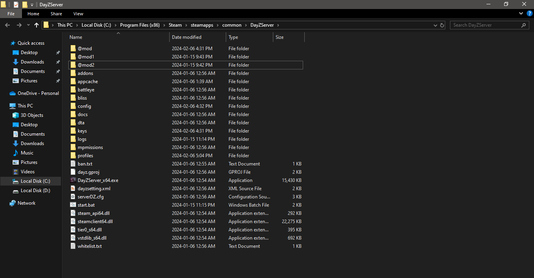Open Pictures under This PC
The image size is (534, 278).
pyautogui.click(x=29, y=162)
